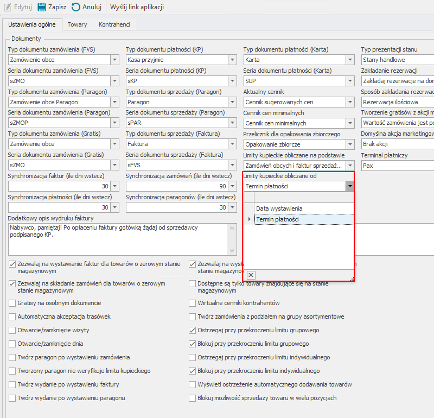
Task: Click the Zapisz save icon
Action: click(x=42, y=8)
